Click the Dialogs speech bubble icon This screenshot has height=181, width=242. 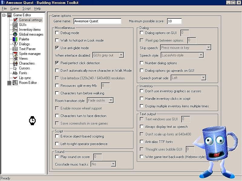(x=15, y=44)
